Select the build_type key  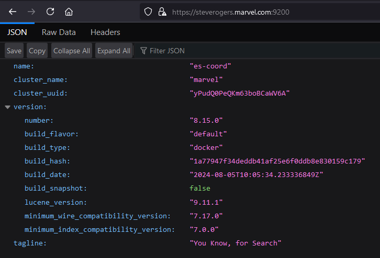tap(47, 147)
